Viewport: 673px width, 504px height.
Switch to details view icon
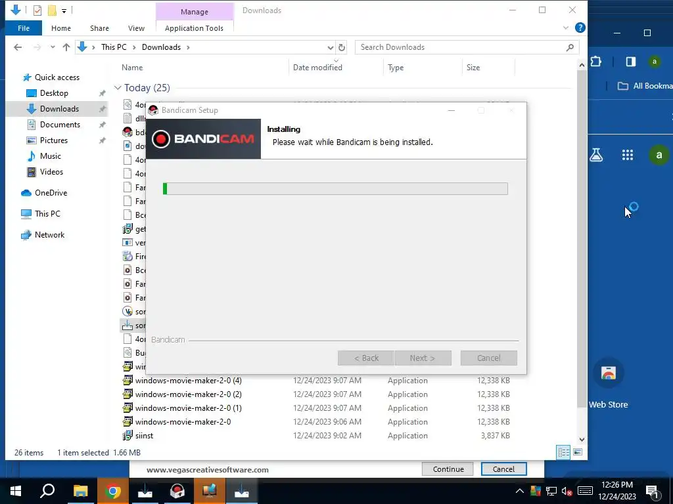pos(563,452)
